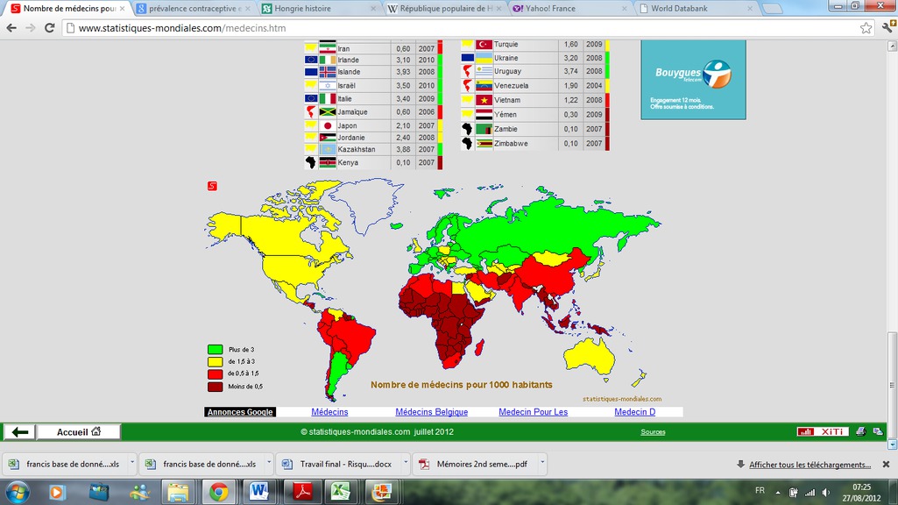The image size is (898, 505).
Task: Switch to the Yahoo! France tab
Action: point(569,9)
